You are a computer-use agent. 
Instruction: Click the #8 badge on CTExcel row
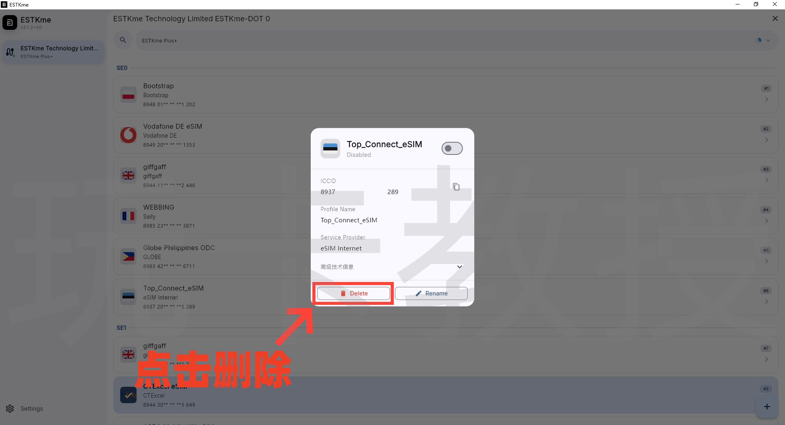click(766, 389)
